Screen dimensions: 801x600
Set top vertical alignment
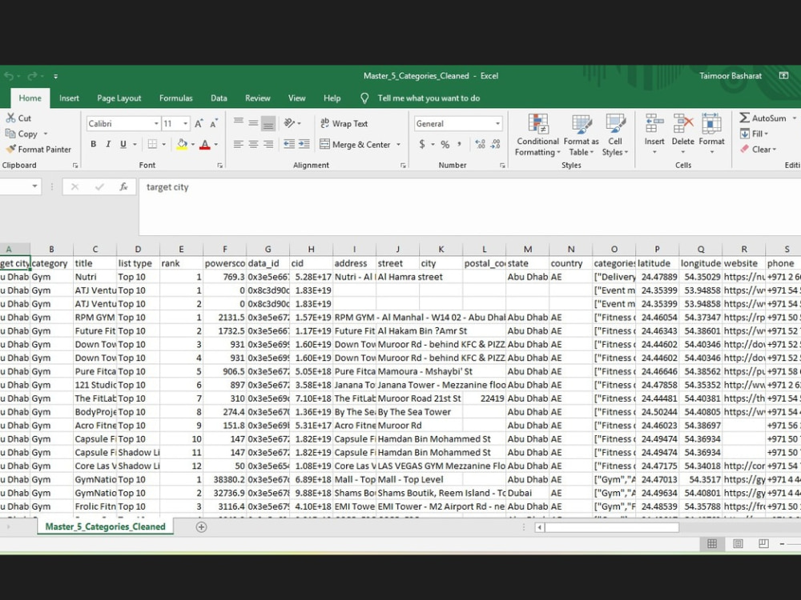point(239,123)
